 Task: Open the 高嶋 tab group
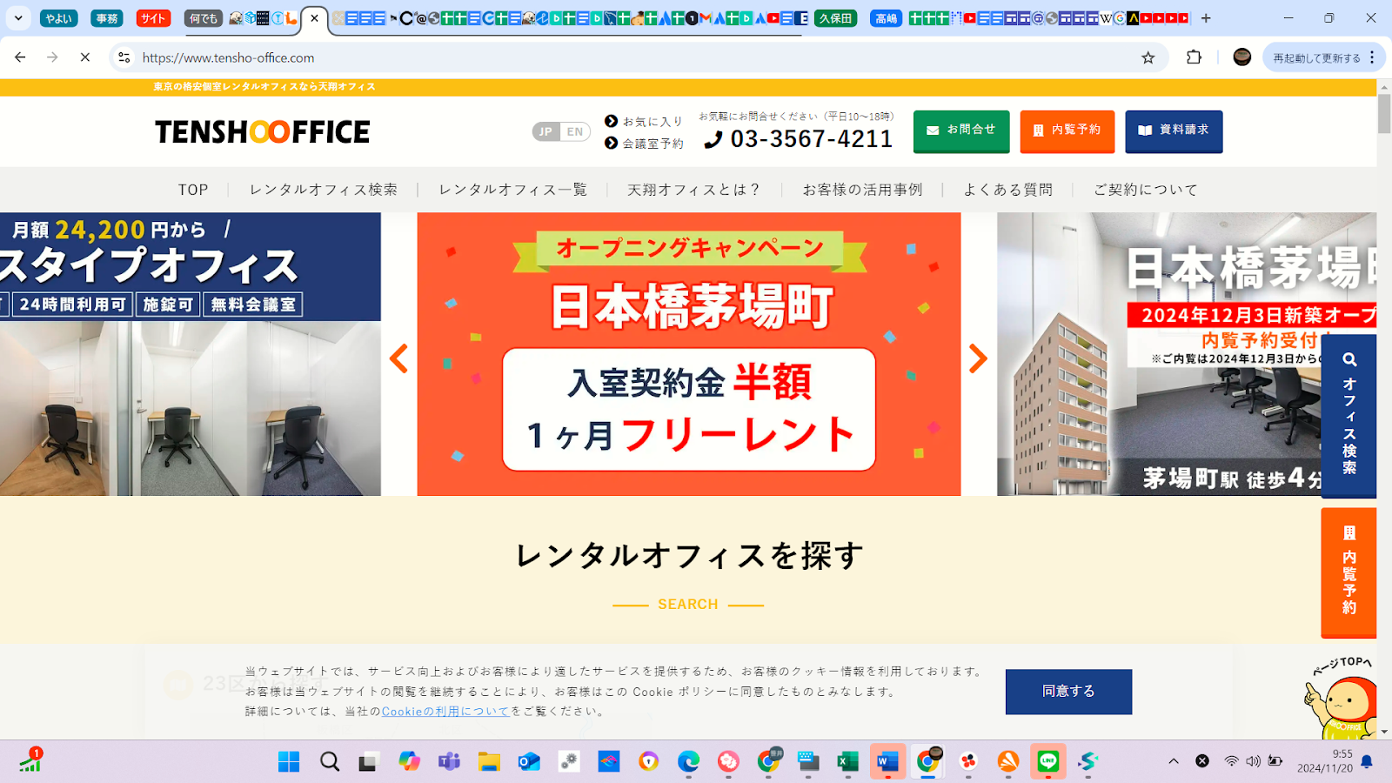tap(887, 18)
